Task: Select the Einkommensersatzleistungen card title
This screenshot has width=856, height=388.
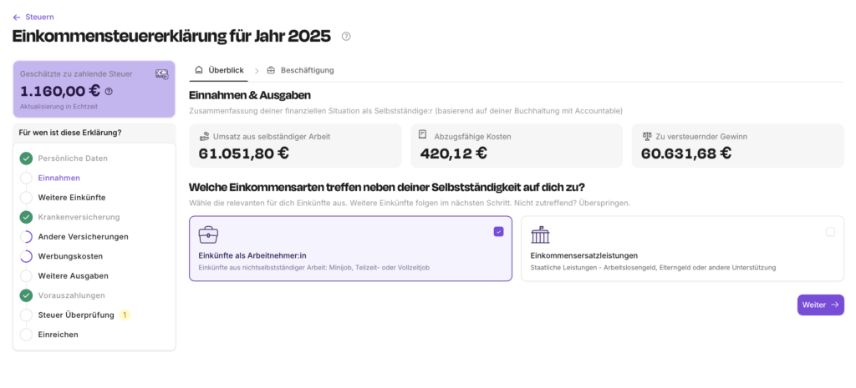Action: [584, 255]
